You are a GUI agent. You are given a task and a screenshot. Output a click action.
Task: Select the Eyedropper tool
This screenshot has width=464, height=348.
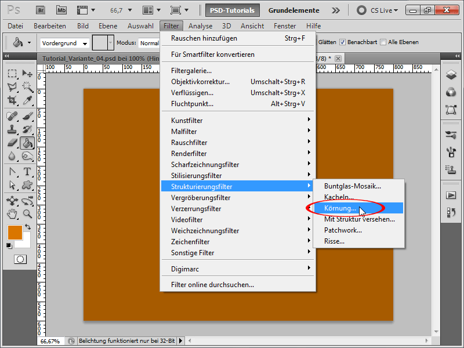(x=27, y=100)
